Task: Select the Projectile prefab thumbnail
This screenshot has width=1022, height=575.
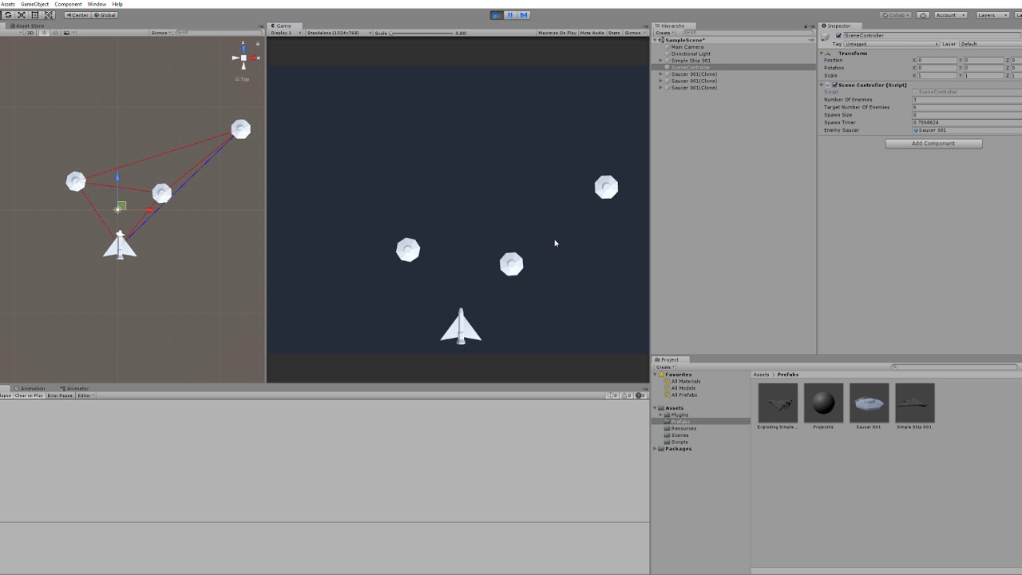Action: point(823,402)
